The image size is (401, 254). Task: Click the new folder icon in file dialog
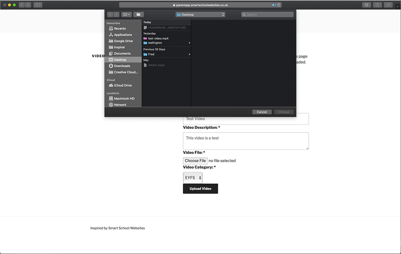pyautogui.click(x=139, y=14)
